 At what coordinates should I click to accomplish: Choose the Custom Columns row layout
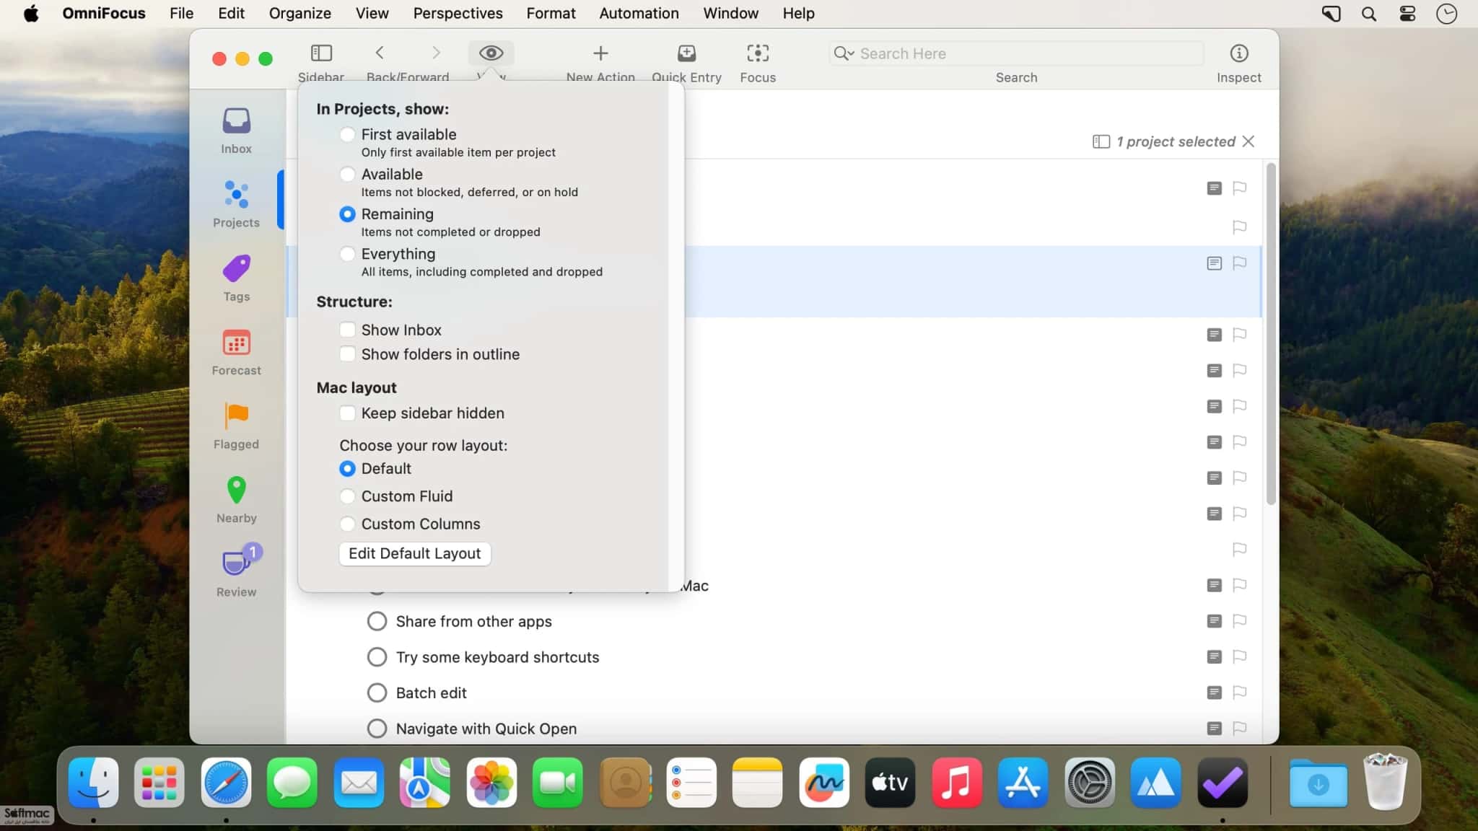click(347, 524)
